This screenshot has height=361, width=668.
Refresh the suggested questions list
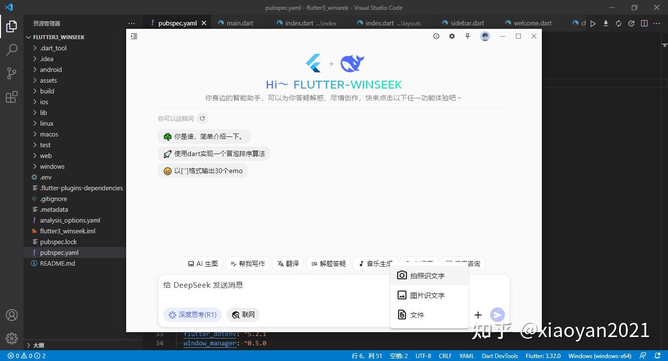[x=202, y=118]
